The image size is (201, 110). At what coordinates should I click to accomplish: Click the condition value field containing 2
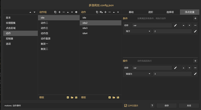(x=172, y=31)
